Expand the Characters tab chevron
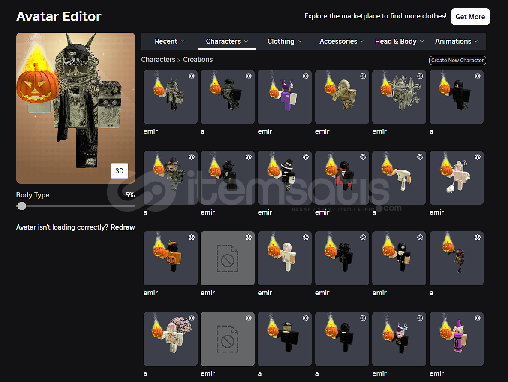Image resolution: width=508 pixels, height=382 pixels. 246,42
